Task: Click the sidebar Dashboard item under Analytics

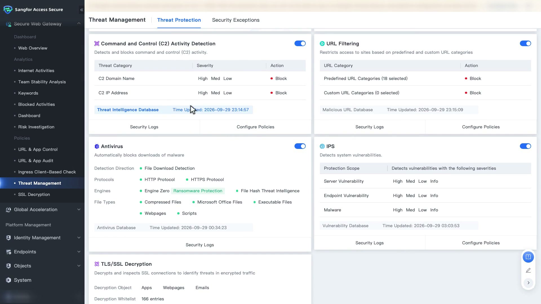Action: 29,116
